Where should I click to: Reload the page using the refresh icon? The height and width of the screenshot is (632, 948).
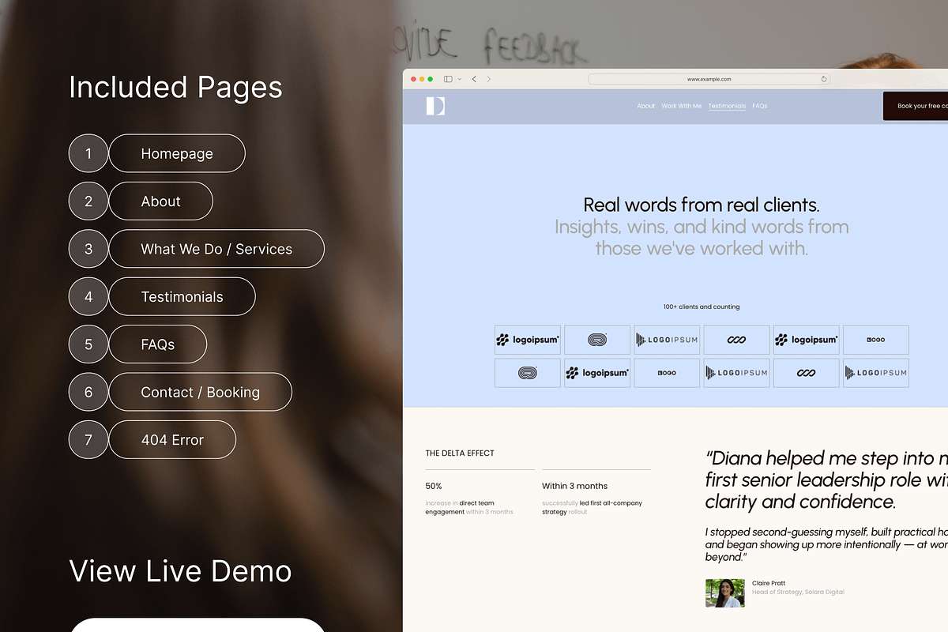tap(824, 79)
